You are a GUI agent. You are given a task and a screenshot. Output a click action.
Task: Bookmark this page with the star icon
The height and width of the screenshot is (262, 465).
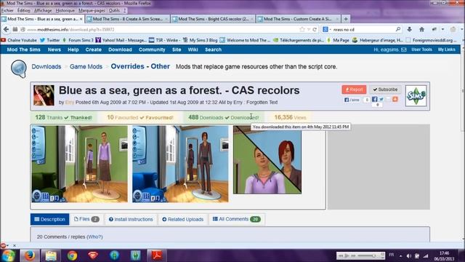pos(302,29)
